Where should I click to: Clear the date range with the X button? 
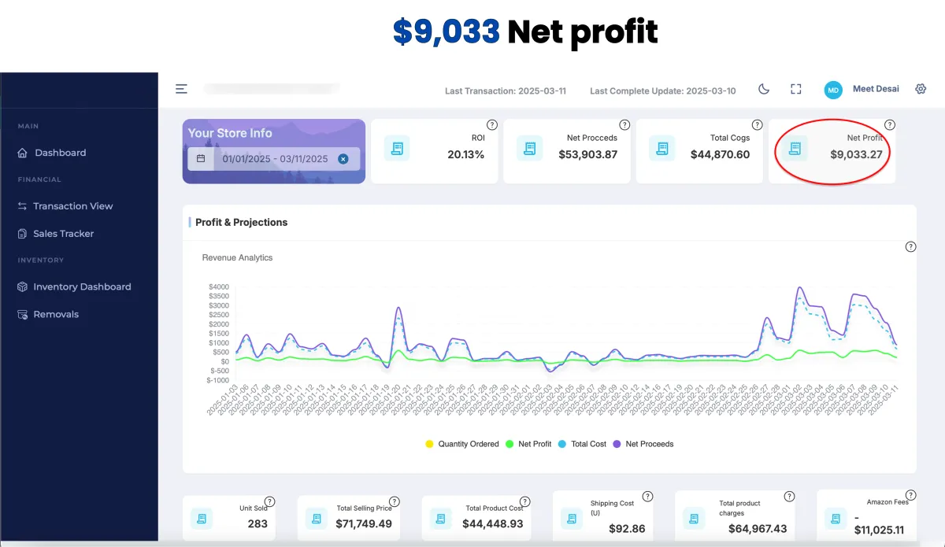[343, 158]
